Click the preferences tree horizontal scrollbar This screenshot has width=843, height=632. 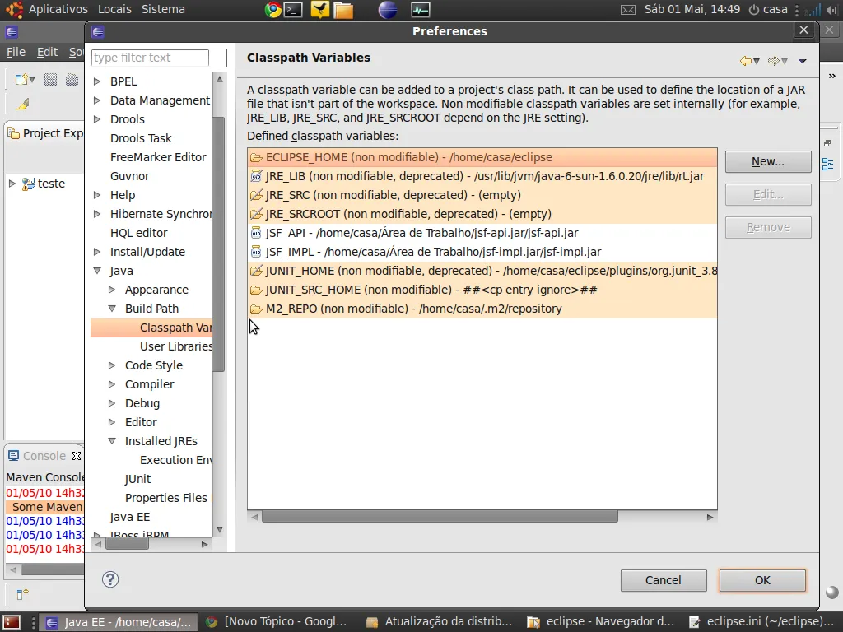click(x=127, y=545)
